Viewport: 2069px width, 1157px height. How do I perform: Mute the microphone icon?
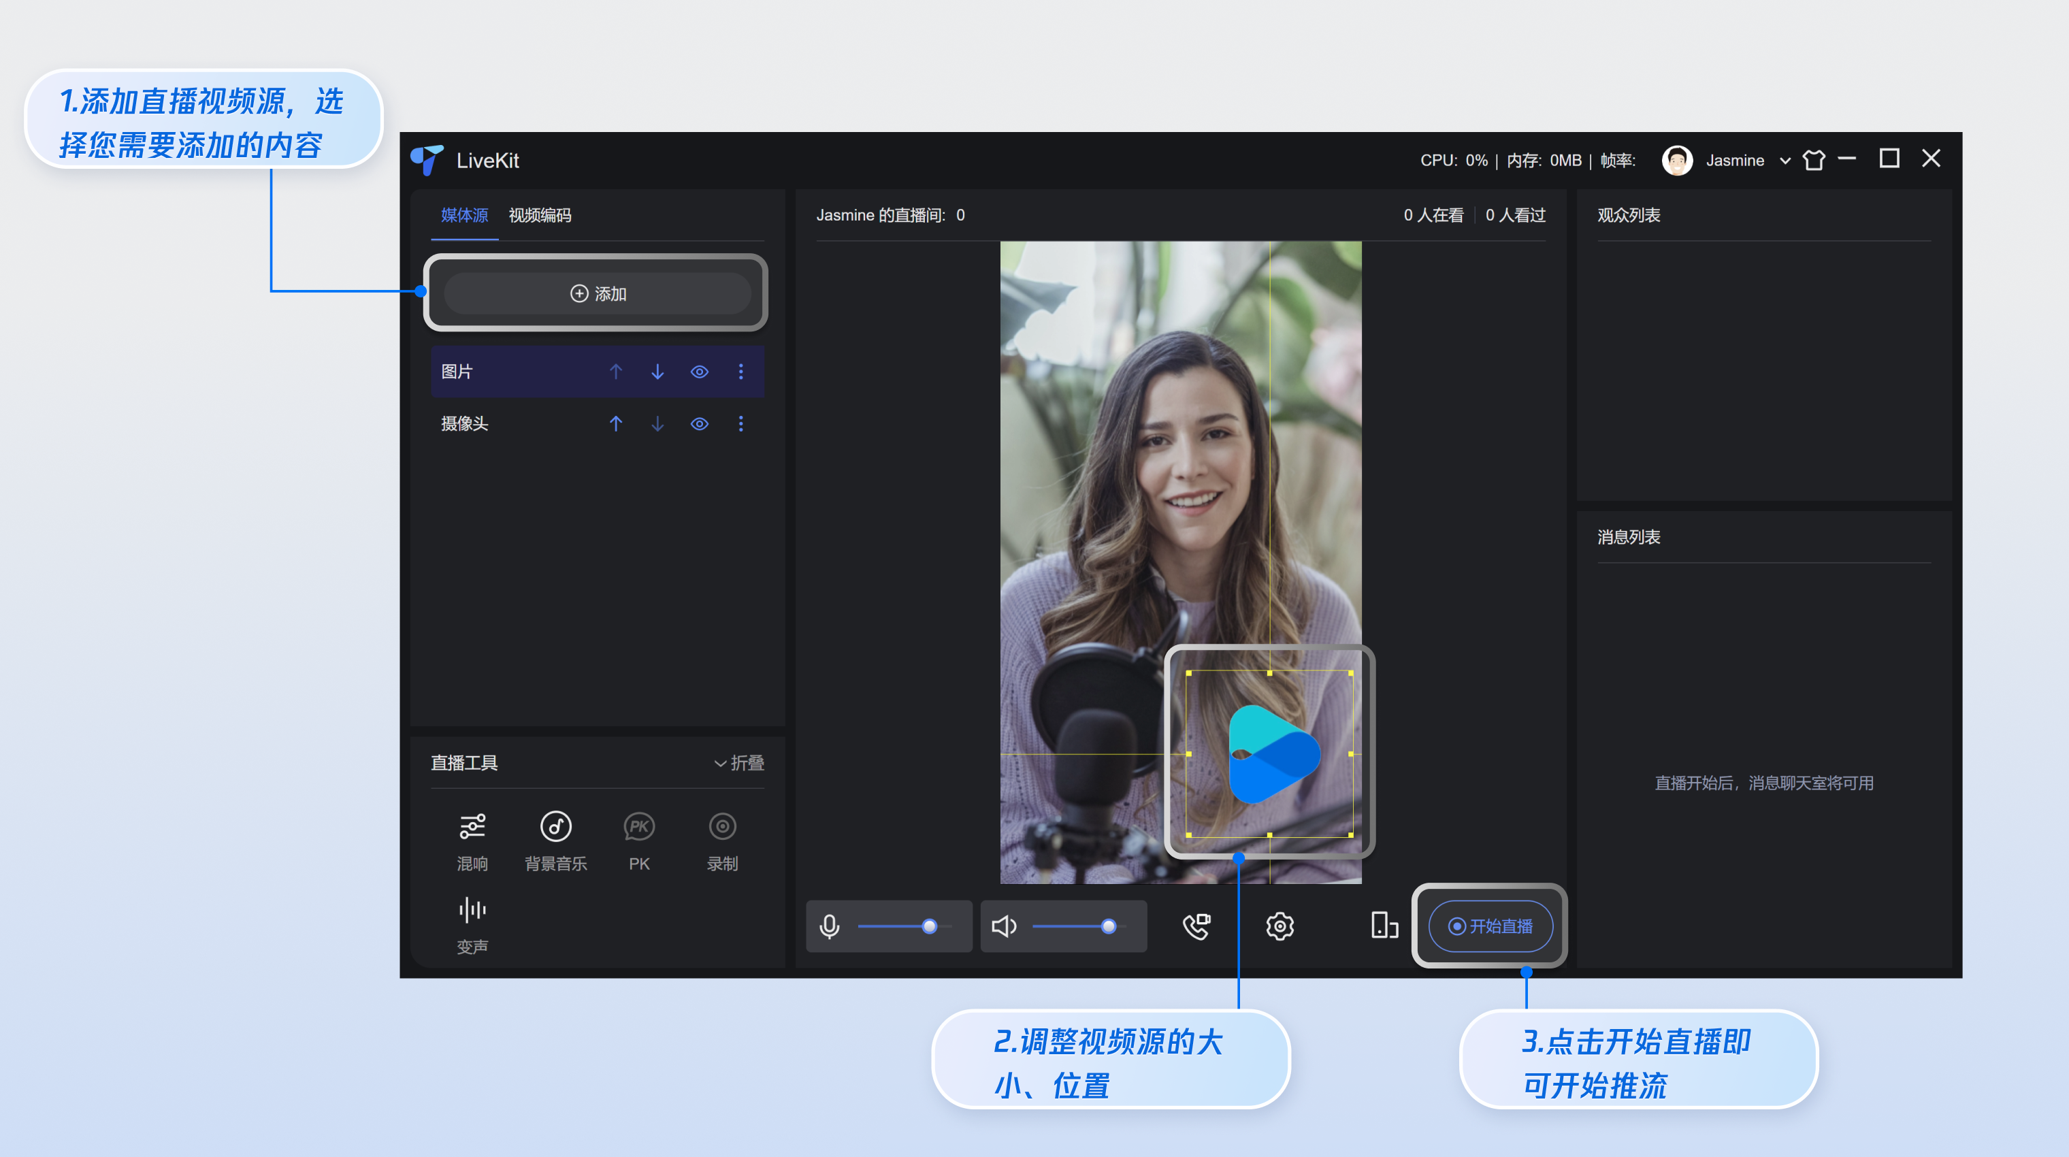tap(830, 926)
